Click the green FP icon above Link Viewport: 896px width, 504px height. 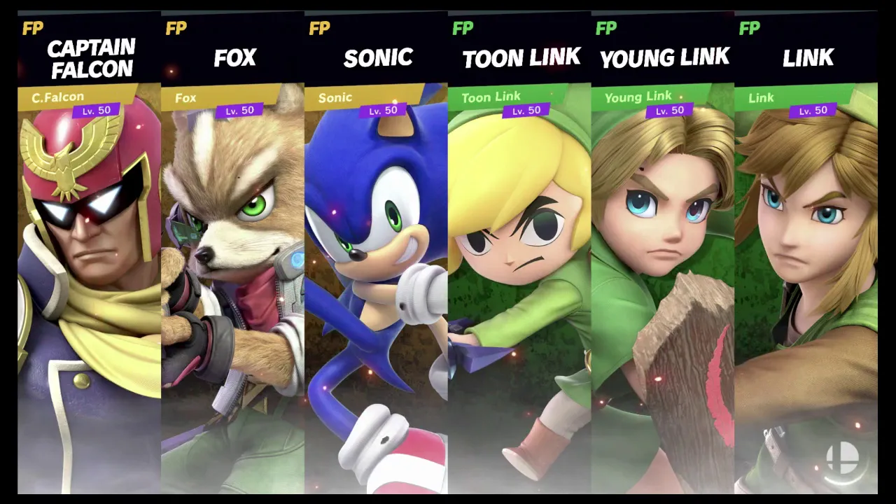pyautogui.click(x=749, y=28)
